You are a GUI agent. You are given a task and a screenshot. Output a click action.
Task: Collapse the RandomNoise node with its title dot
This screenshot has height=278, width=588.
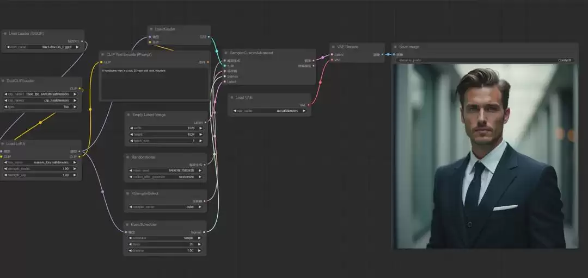point(128,157)
